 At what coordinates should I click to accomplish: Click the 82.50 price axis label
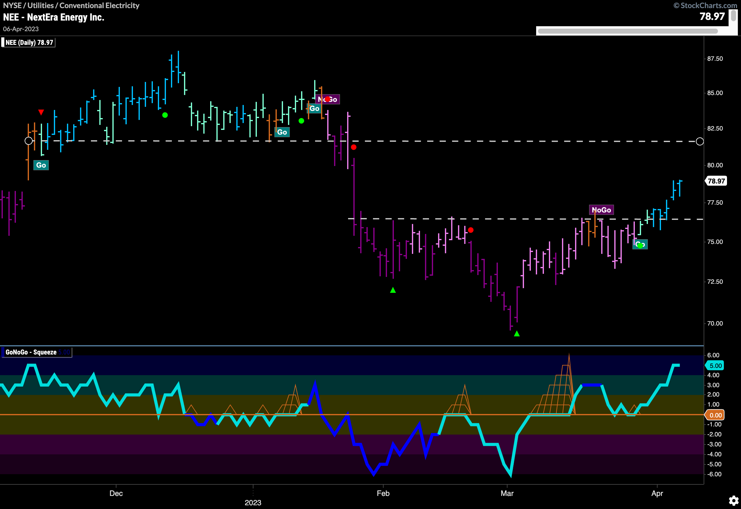[715, 129]
